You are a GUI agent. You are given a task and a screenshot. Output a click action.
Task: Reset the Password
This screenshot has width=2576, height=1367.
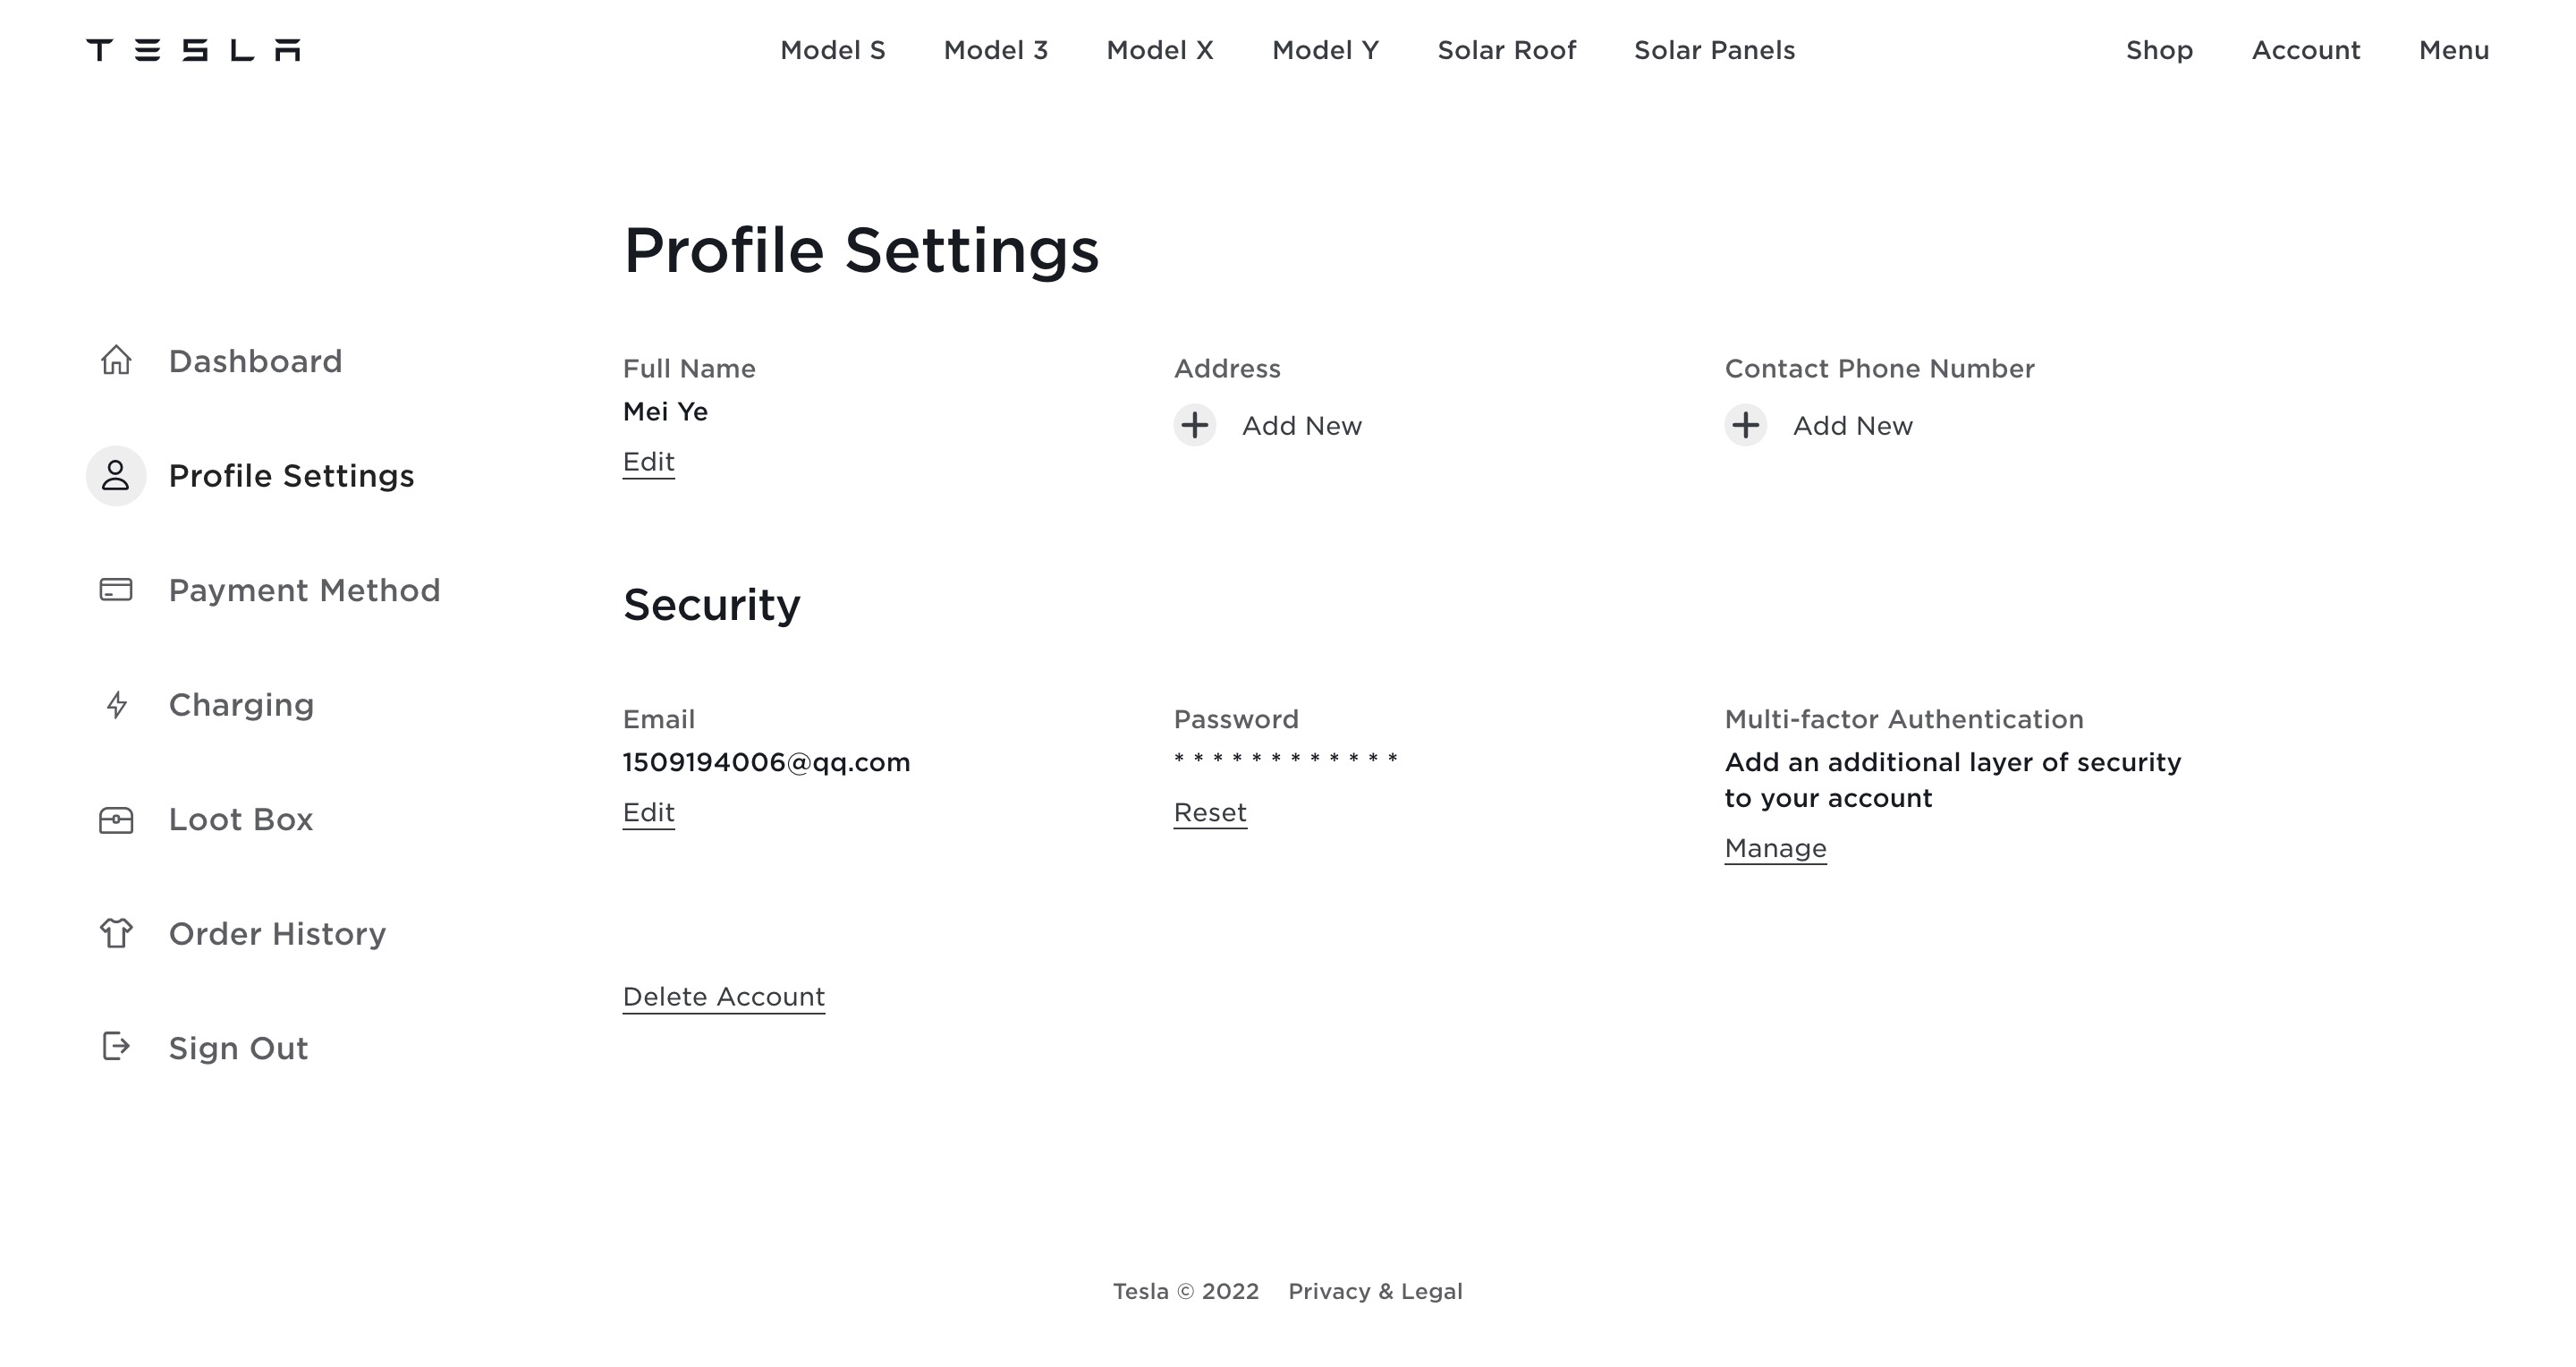pos(1210,813)
